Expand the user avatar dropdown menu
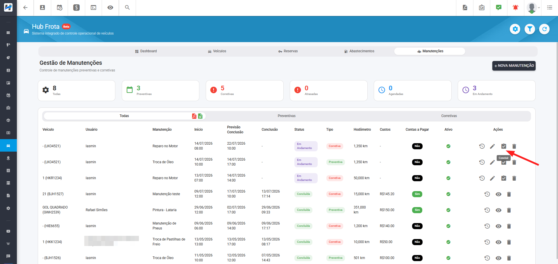The image size is (558, 264). tap(533, 8)
